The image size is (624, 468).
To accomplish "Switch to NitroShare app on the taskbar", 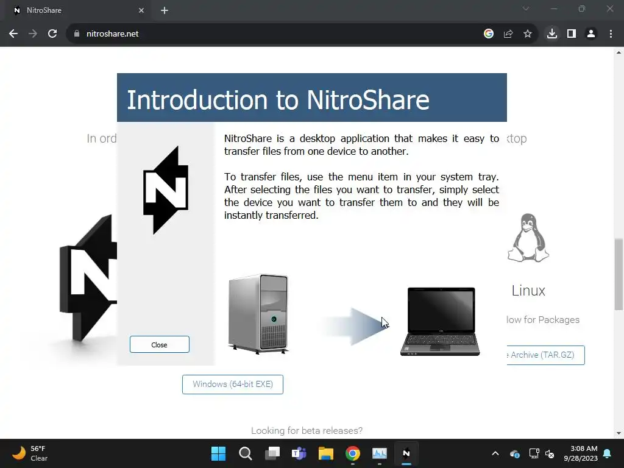I will point(406,453).
